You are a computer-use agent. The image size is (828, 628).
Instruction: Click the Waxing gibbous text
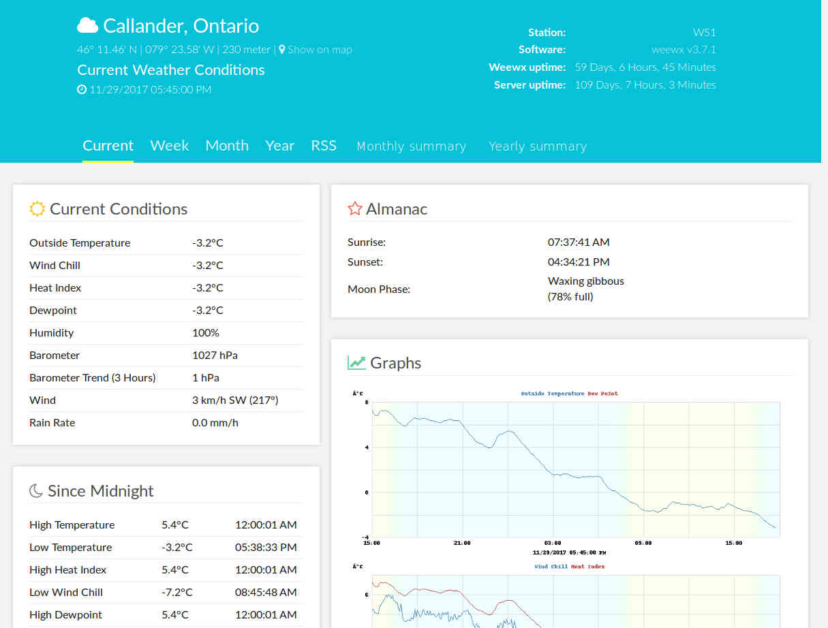(586, 281)
